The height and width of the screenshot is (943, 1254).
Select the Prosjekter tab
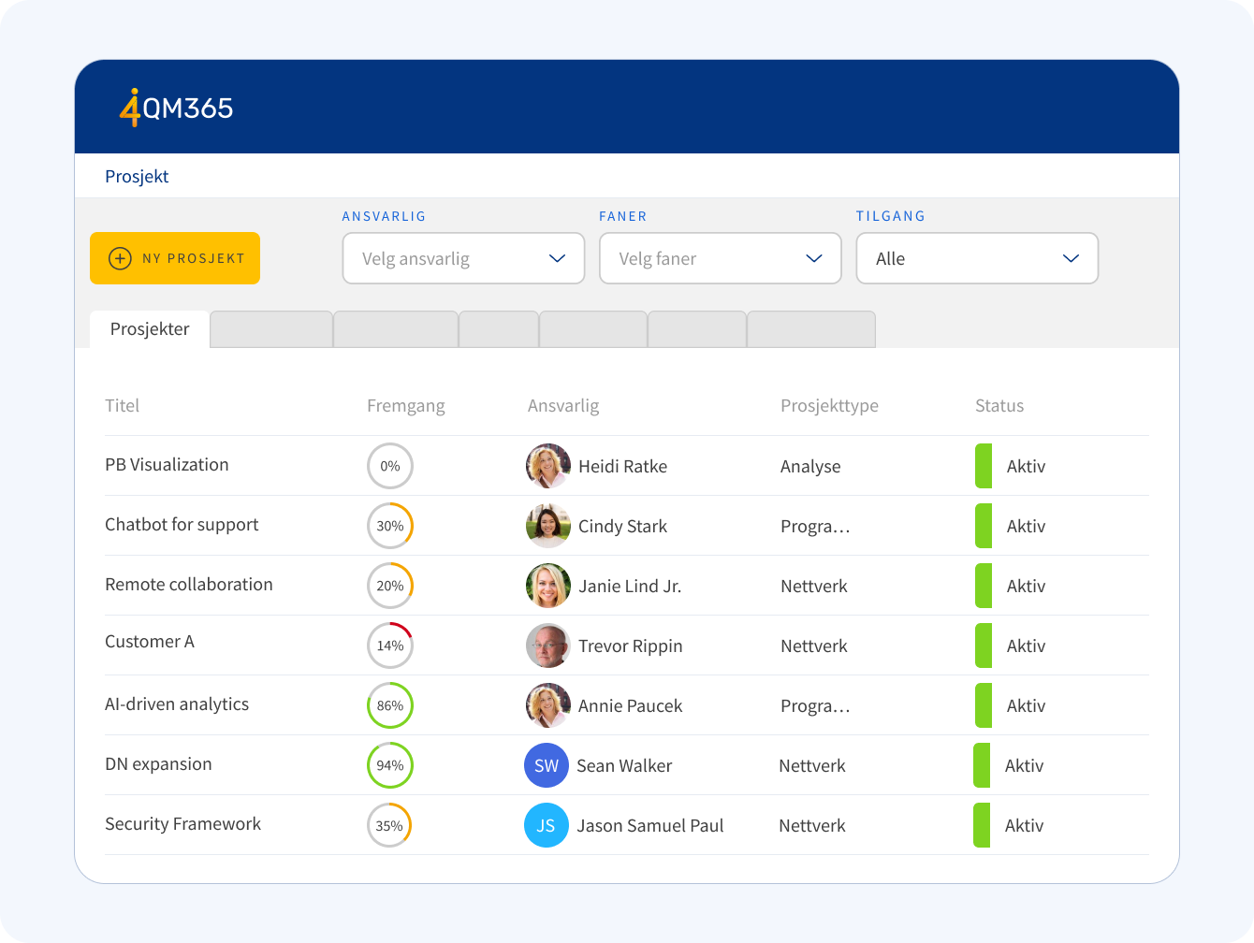click(x=150, y=329)
